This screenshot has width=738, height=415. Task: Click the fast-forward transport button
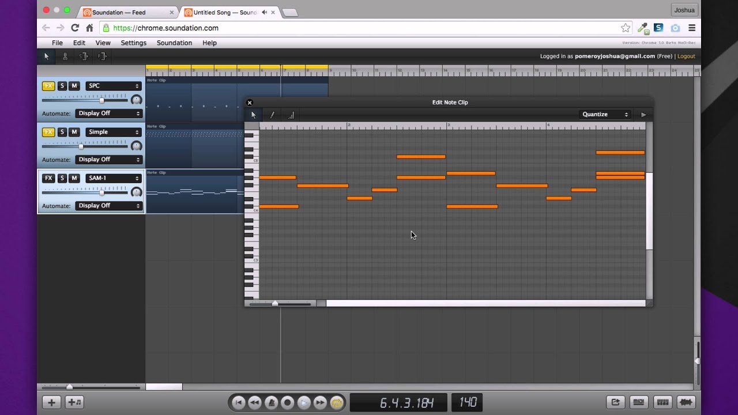[x=320, y=402]
